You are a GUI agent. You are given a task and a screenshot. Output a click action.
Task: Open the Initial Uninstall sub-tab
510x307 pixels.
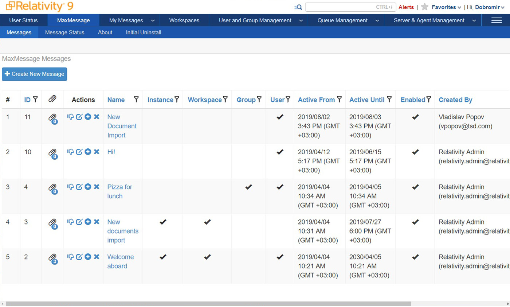[144, 32]
